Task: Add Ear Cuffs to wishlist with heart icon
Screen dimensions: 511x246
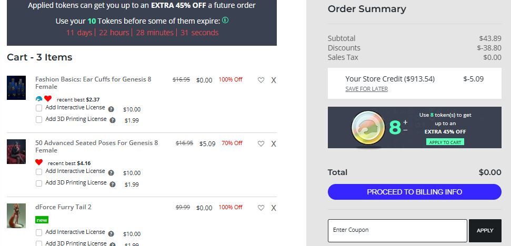Action: (x=260, y=80)
